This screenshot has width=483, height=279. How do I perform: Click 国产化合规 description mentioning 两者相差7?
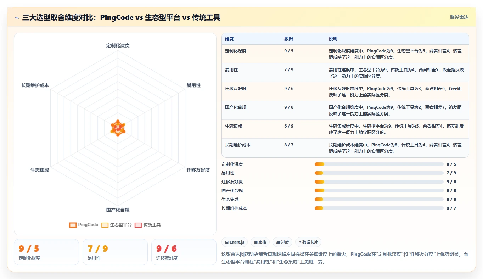point(395,111)
